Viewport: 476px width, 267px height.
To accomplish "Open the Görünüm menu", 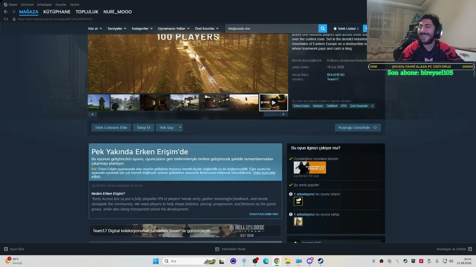I will coord(27,4).
